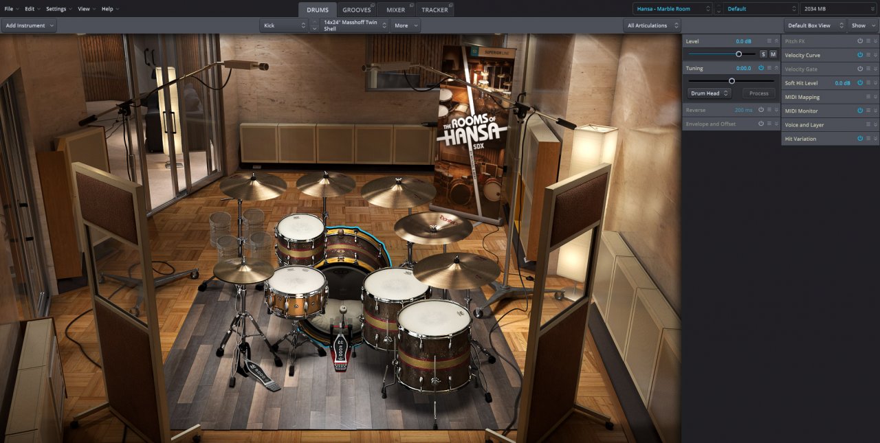
Task: Expand the Hit Variation section
Action: pyautogui.click(x=876, y=139)
